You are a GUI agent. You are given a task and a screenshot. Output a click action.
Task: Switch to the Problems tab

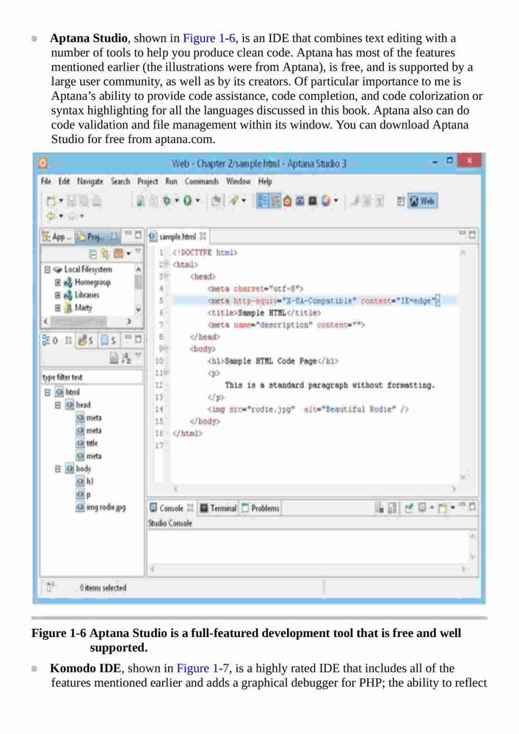point(261,508)
